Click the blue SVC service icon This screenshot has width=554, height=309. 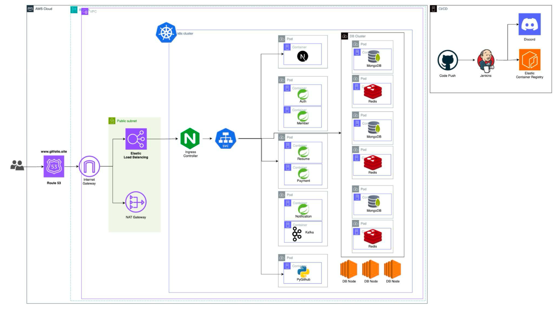[225, 139]
